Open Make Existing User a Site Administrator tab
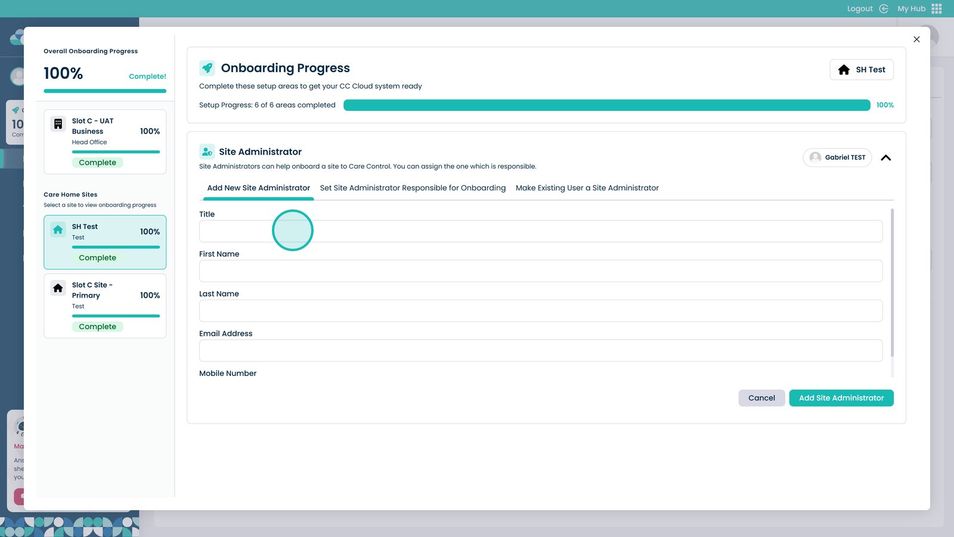Screen dimensions: 954x537 coord(587,188)
